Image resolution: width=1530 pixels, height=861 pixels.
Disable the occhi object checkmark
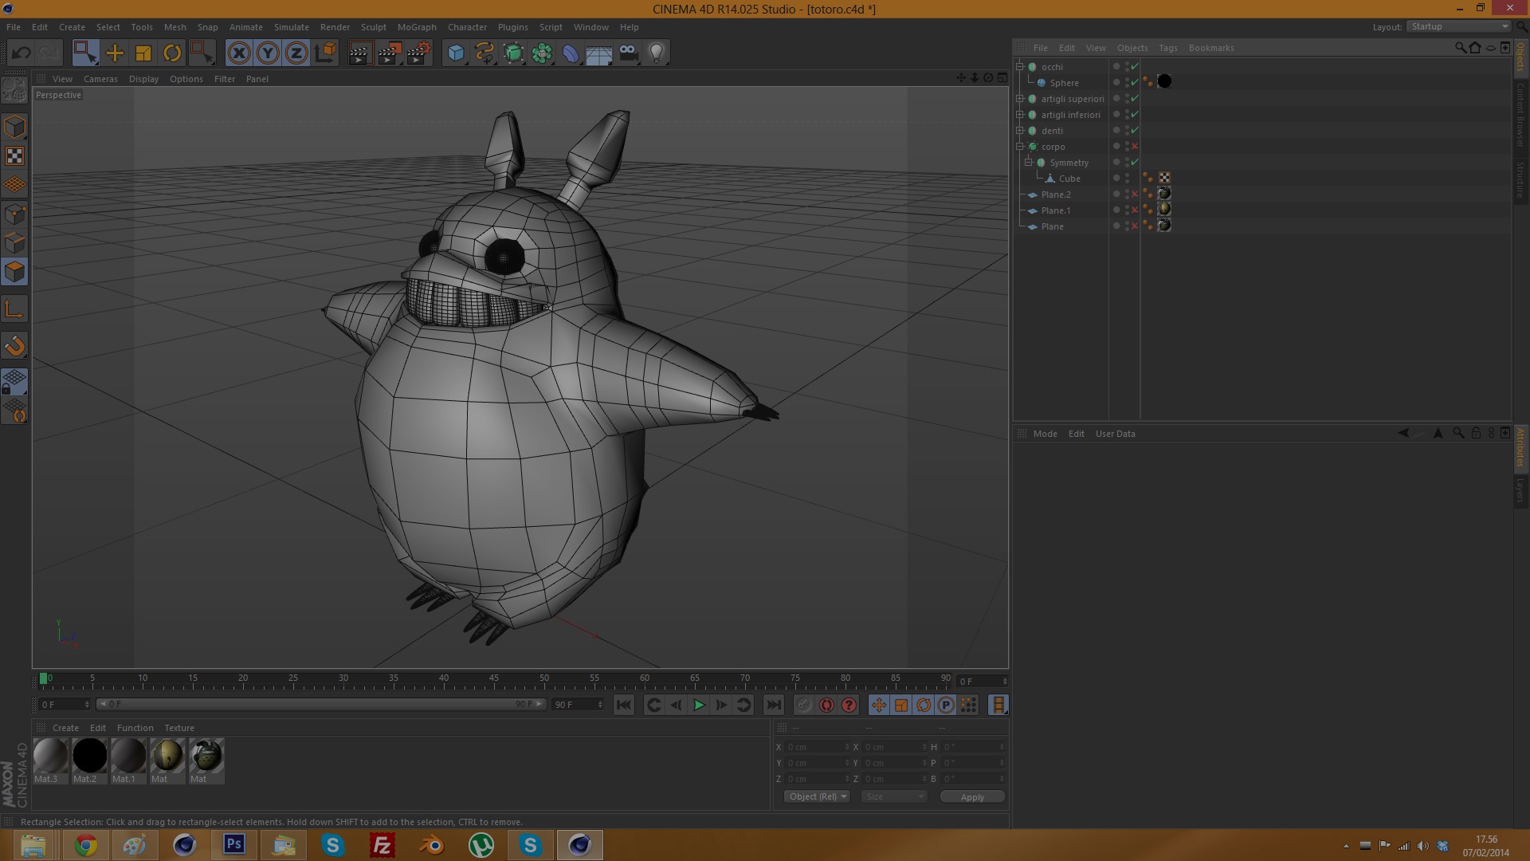point(1135,67)
